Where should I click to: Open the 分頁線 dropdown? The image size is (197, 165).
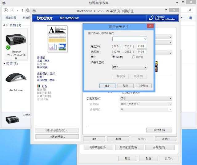point(146,109)
